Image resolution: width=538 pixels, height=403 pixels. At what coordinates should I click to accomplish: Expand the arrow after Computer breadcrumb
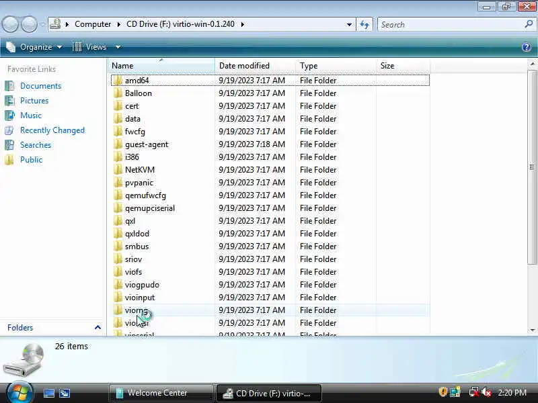(119, 24)
